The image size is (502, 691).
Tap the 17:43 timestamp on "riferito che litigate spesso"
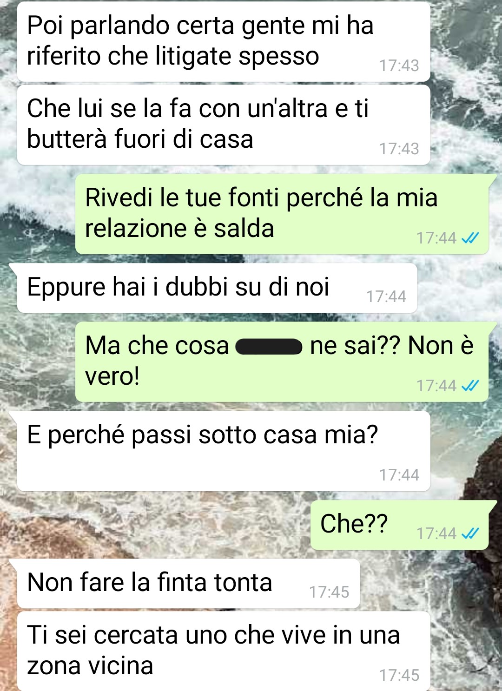coord(399,66)
